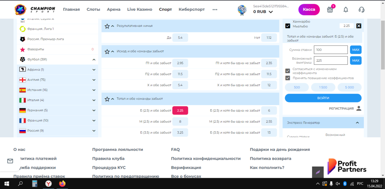Open the RUB balance dropdown
Image resolution: width=385 pixels, height=189 pixels.
pos(271,12)
